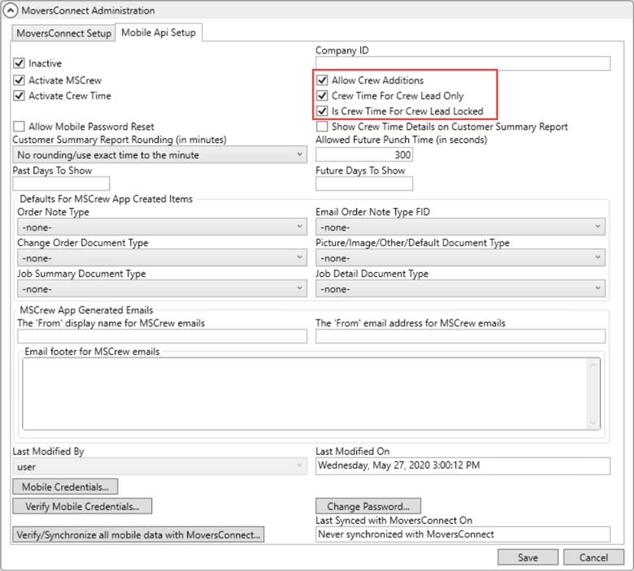Viewport: 634px width, 571px height.
Task: Open the Job Detail Document Type dropdown
Action: click(460, 288)
